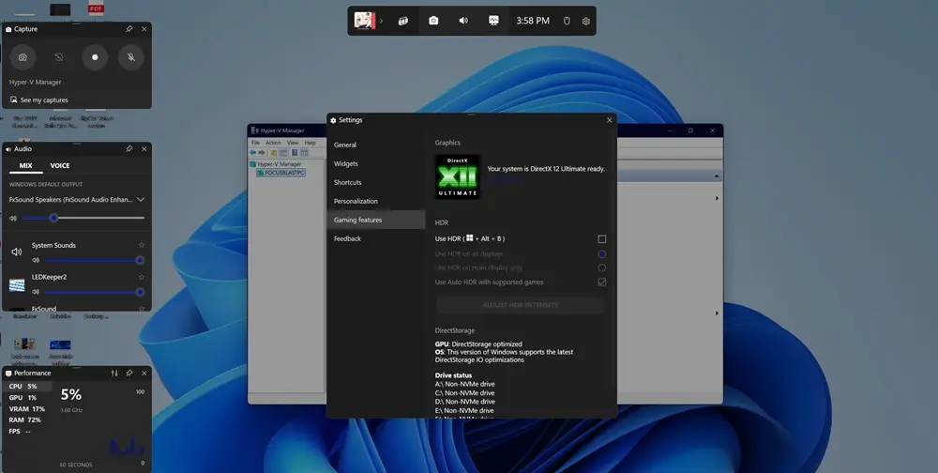Switch to the VOICE tab in Audio
This screenshot has height=473, width=938.
pos(60,165)
